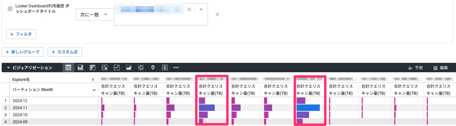This screenshot has width=456, height=126.
Task: Select the Table visualization icon
Action: 68,68
